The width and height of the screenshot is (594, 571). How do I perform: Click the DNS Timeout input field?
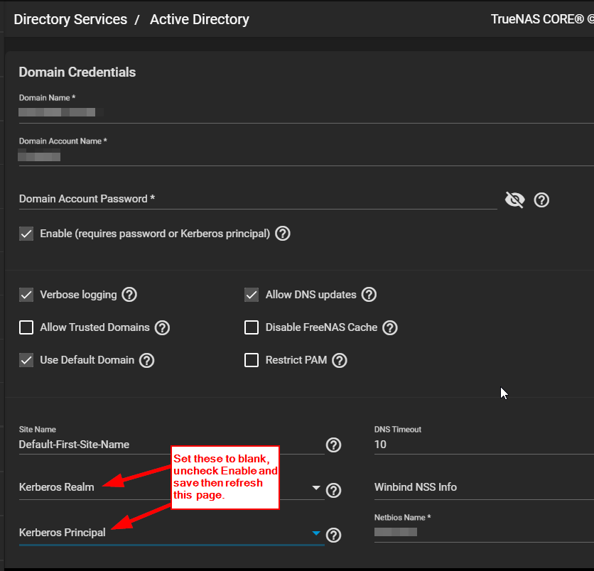tap(483, 445)
